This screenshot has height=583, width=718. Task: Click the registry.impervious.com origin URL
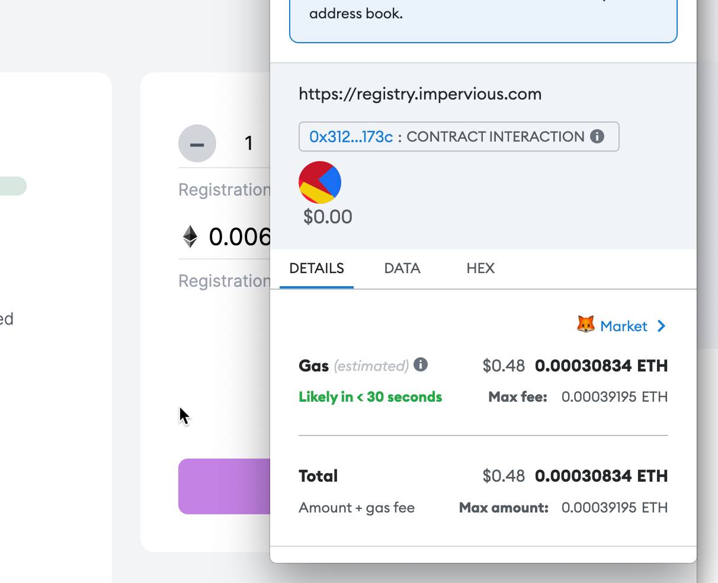pyautogui.click(x=420, y=94)
